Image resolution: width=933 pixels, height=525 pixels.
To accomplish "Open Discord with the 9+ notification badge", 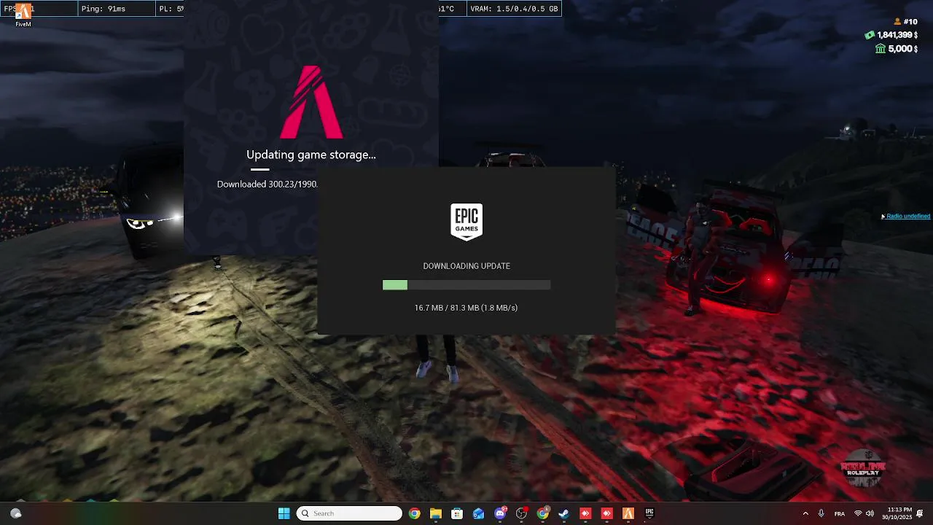I will click(x=500, y=513).
